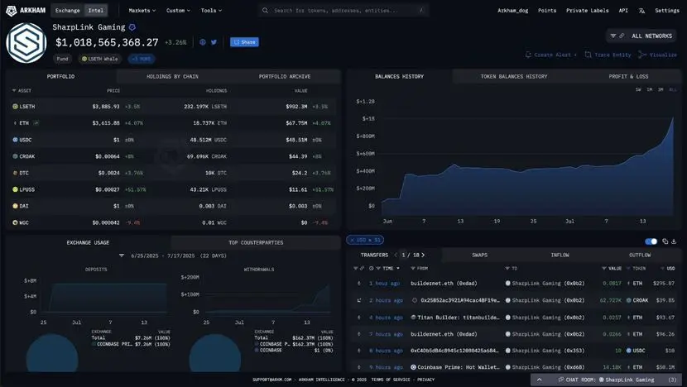Click the link icon beside All Networks
The height and width of the screenshot is (387, 687).
(622, 36)
